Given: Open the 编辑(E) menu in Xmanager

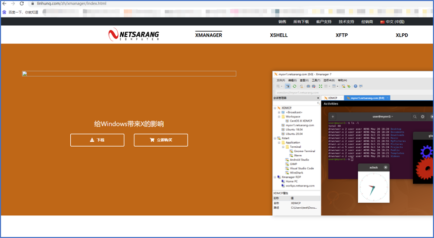Looking at the screenshot, I should pyautogui.click(x=293, y=80).
